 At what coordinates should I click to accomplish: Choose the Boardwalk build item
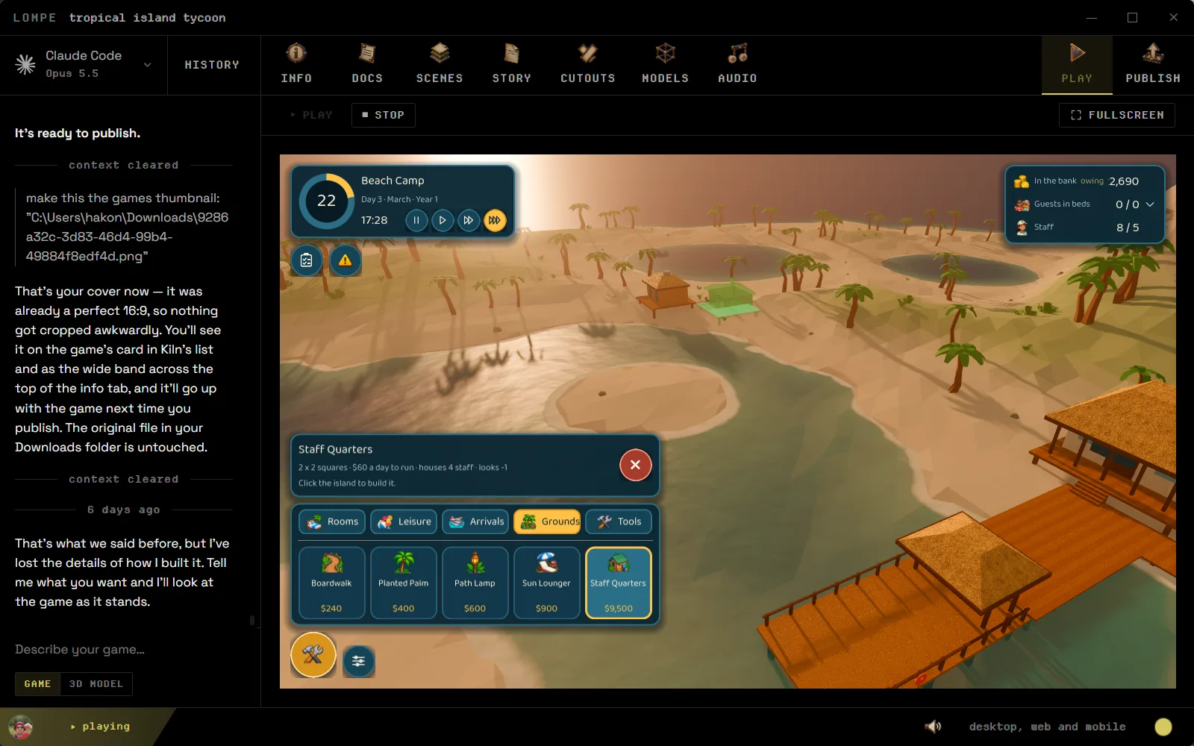[332, 583]
